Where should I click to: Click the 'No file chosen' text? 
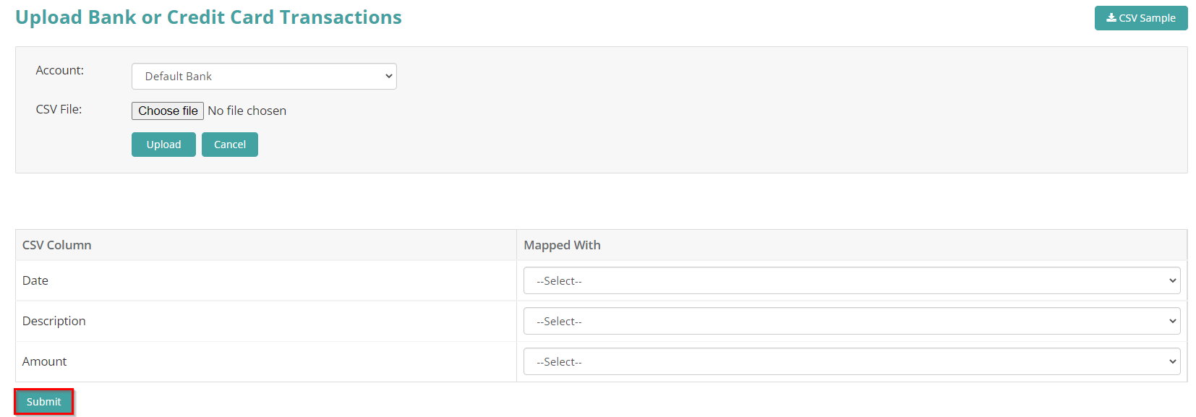[x=247, y=111]
